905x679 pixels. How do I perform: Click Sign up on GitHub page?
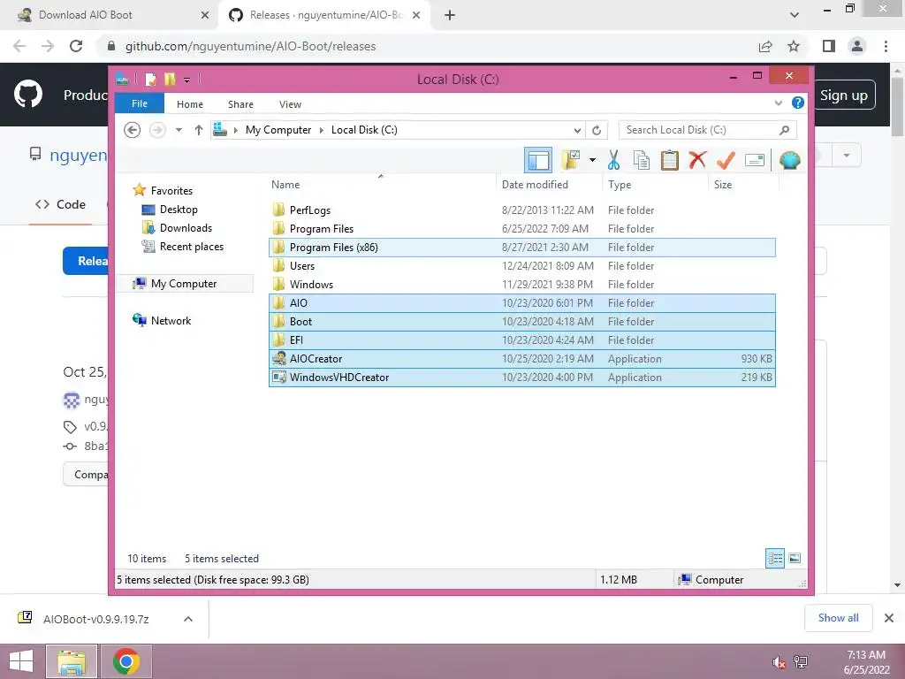(844, 95)
